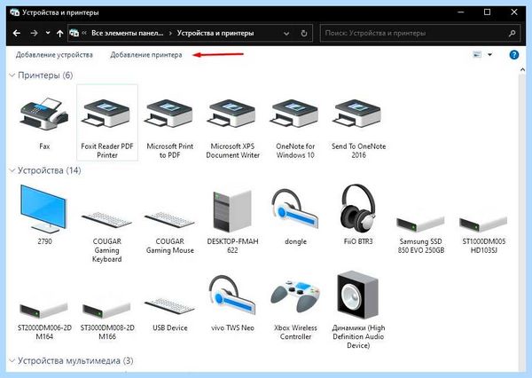Click breadcrumb Устройства и принтеры
Image resolution: width=532 pixels, height=378 pixels.
[x=215, y=34]
